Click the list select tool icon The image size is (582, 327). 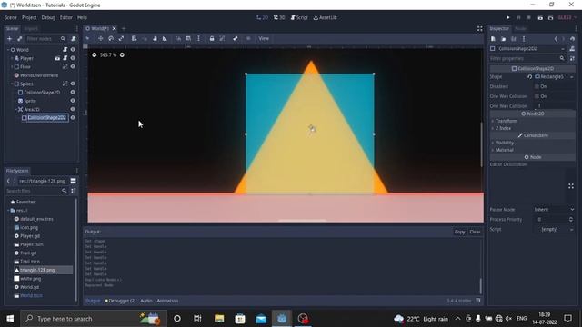(x=134, y=38)
